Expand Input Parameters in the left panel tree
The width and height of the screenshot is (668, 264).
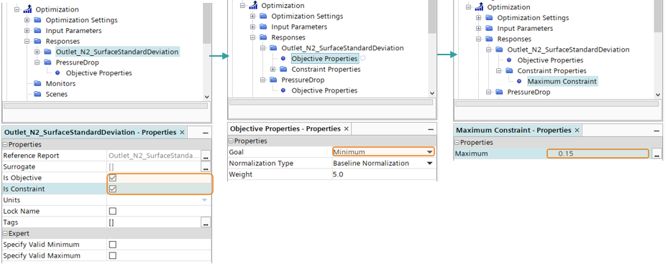point(27,31)
